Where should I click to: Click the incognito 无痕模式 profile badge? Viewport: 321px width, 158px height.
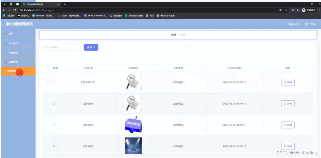coord(309,10)
